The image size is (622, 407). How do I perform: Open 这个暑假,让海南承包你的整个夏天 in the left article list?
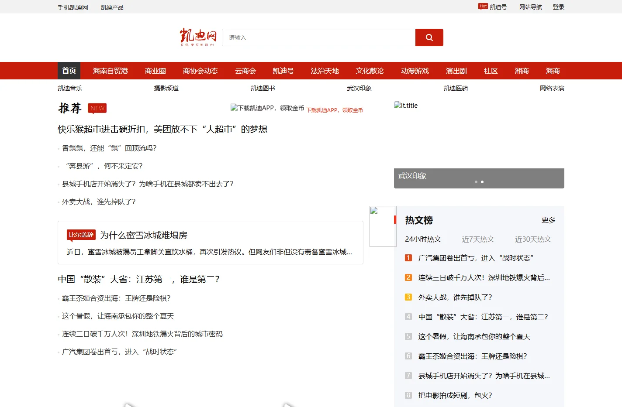click(118, 316)
